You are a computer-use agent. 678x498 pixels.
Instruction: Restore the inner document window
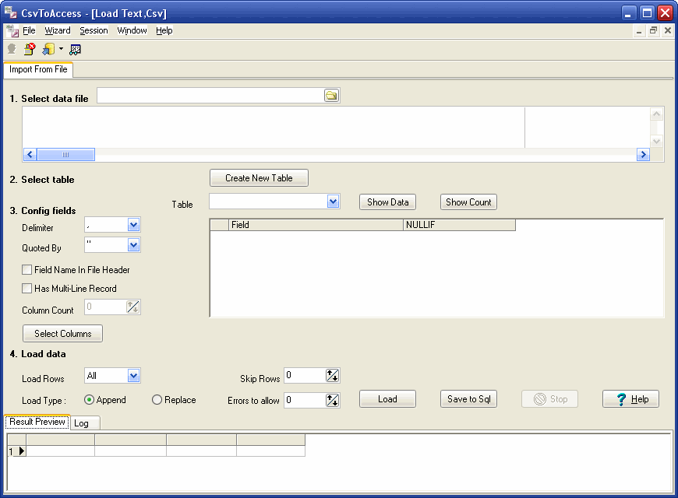(653, 30)
